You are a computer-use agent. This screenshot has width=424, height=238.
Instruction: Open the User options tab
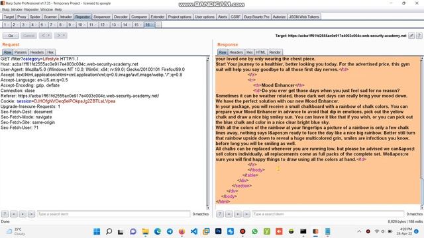(x=205, y=17)
